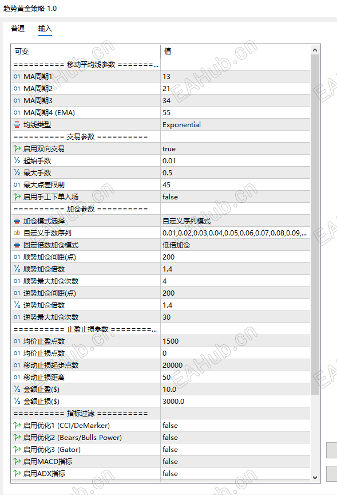Click double icon beside 起始手数

tap(17, 160)
